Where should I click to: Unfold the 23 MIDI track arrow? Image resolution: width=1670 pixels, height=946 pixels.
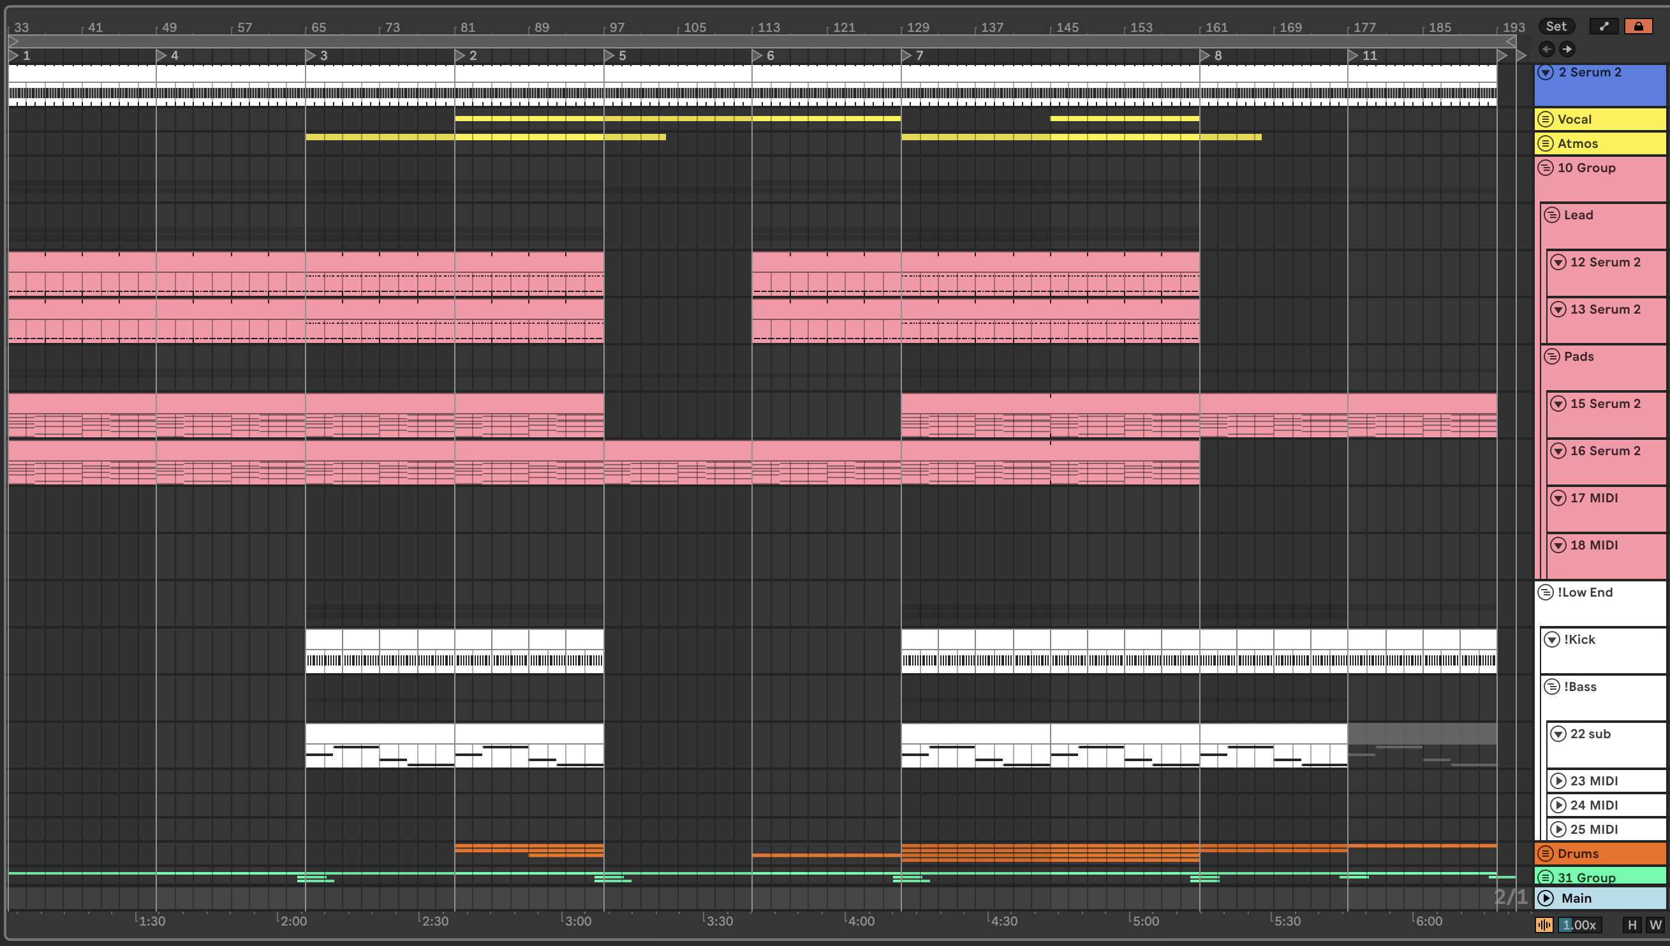[x=1558, y=780]
